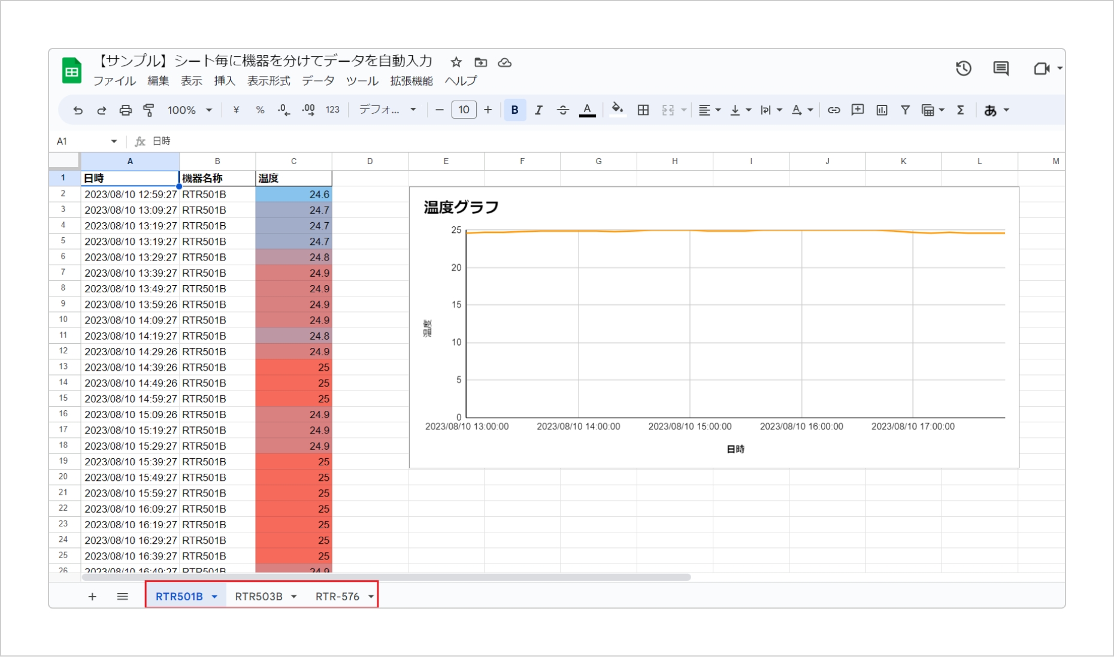Open version history clock icon
The image size is (1114, 657).
click(964, 68)
